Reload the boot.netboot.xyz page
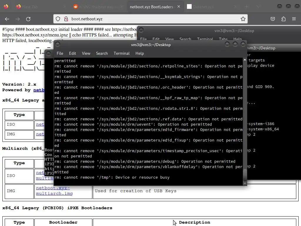301x226 pixels. pos(28,19)
